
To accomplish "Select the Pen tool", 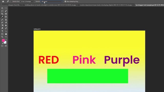I will point(6,28).
